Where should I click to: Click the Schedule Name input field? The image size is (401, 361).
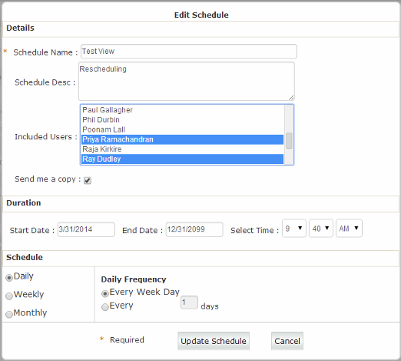[189, 52]
